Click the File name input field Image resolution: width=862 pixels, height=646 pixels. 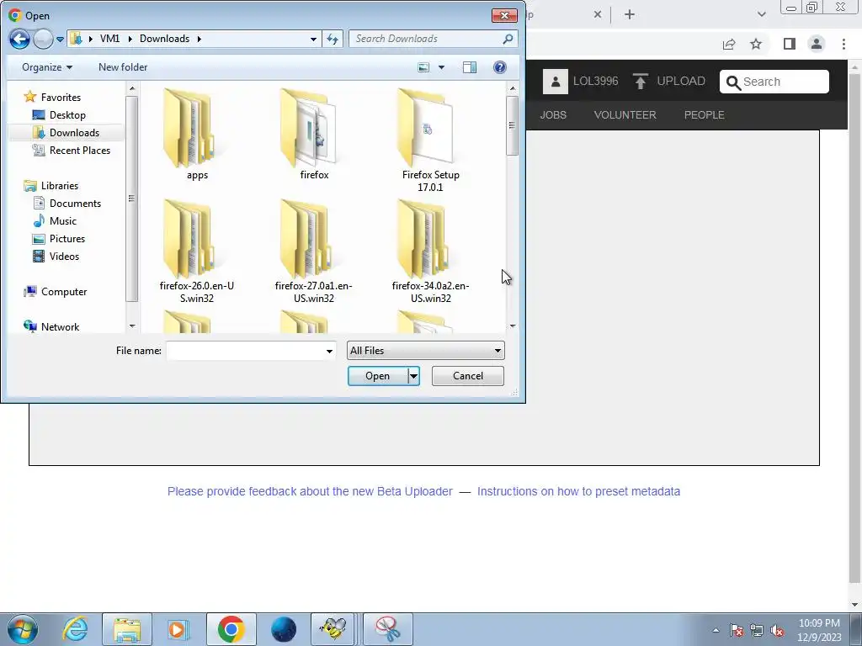point(245,351)
